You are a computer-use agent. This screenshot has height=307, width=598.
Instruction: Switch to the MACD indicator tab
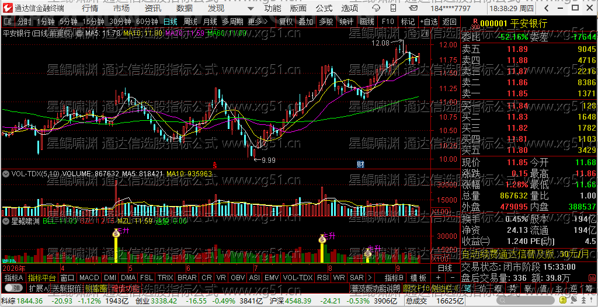click(89, 278)
